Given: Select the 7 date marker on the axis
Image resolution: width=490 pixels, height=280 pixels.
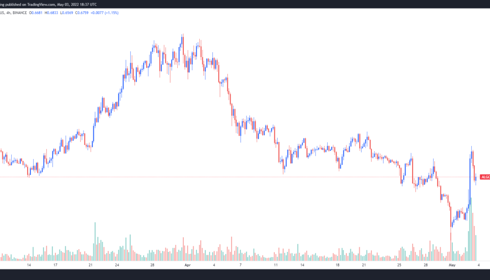Looking at the screenshot, I should click(x=240, y=265).
